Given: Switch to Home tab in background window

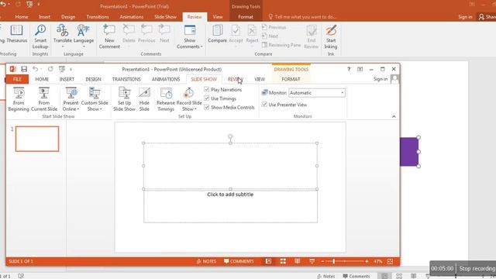Looking at the screenshot, I should point(22,17).
